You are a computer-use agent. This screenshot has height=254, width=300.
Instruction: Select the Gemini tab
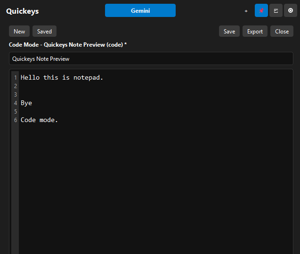point(140,10)
